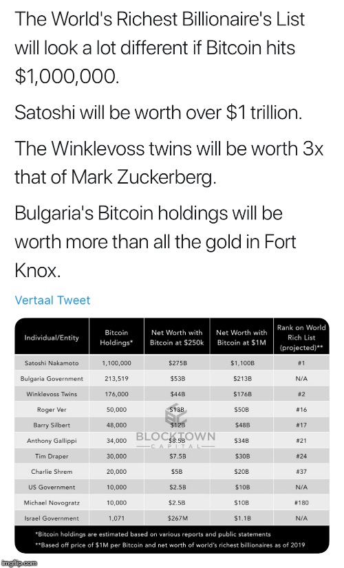Viewport: 344px width, 568px height.
Task: Select the Bulgaria Government row name
Action: pyautogui.click(x=52, y=378)
